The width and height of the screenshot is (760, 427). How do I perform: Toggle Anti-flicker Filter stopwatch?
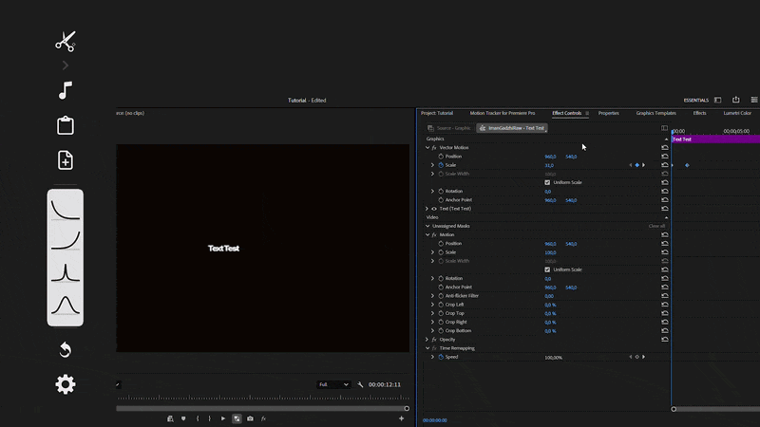441,296
